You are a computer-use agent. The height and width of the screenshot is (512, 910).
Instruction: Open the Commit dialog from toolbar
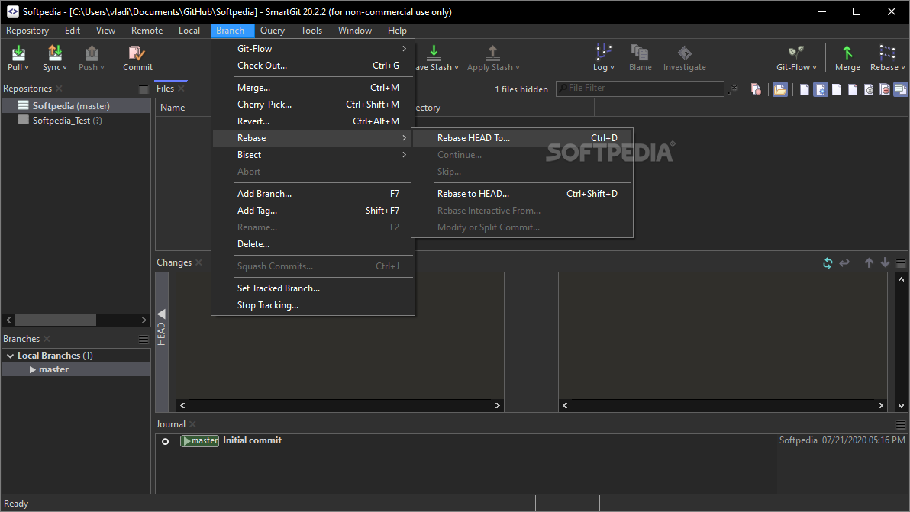(137, 58)
